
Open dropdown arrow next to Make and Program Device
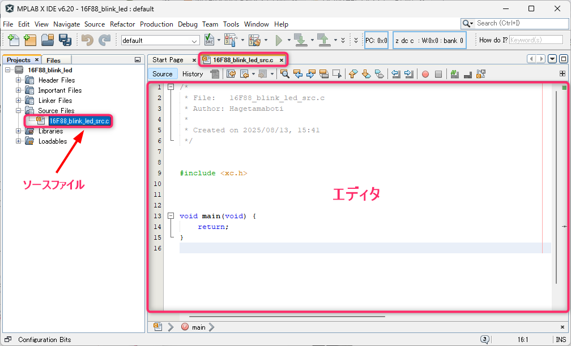point(312,40)
